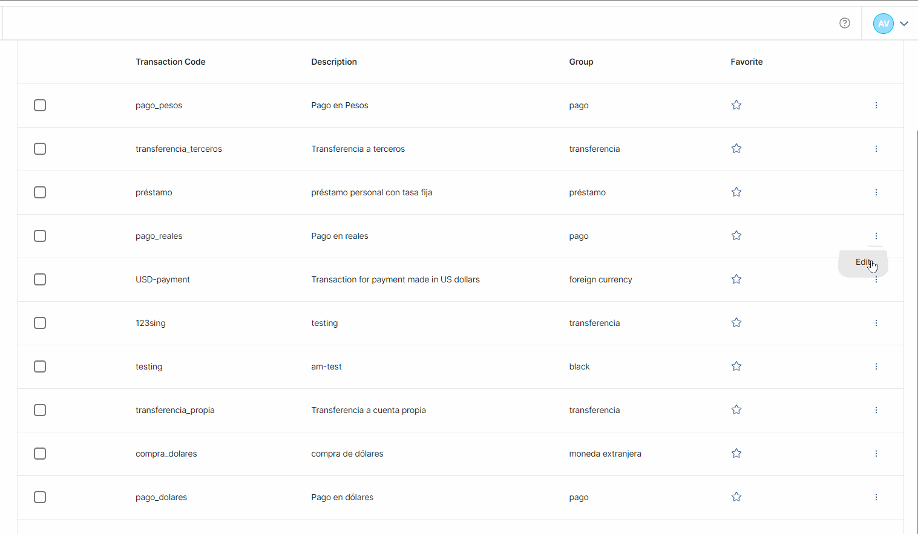Click the Favorite column header
The width and height of the screenshot is (918, 534).
[x=747, y=62]
